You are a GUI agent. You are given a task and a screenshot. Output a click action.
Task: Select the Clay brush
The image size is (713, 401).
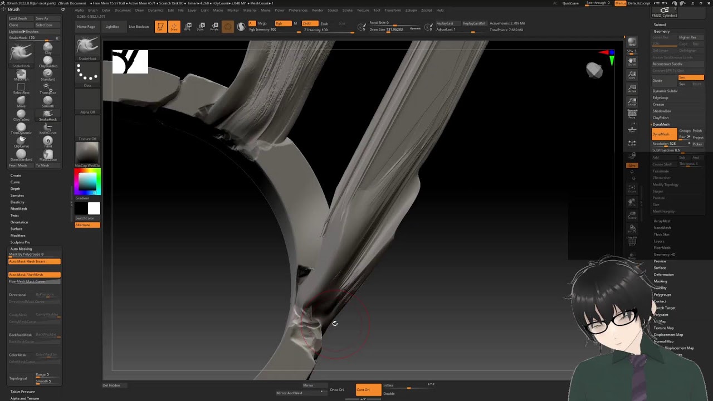tap(48, 48)
